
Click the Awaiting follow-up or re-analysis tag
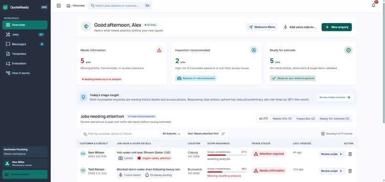[x=101, y=80]
